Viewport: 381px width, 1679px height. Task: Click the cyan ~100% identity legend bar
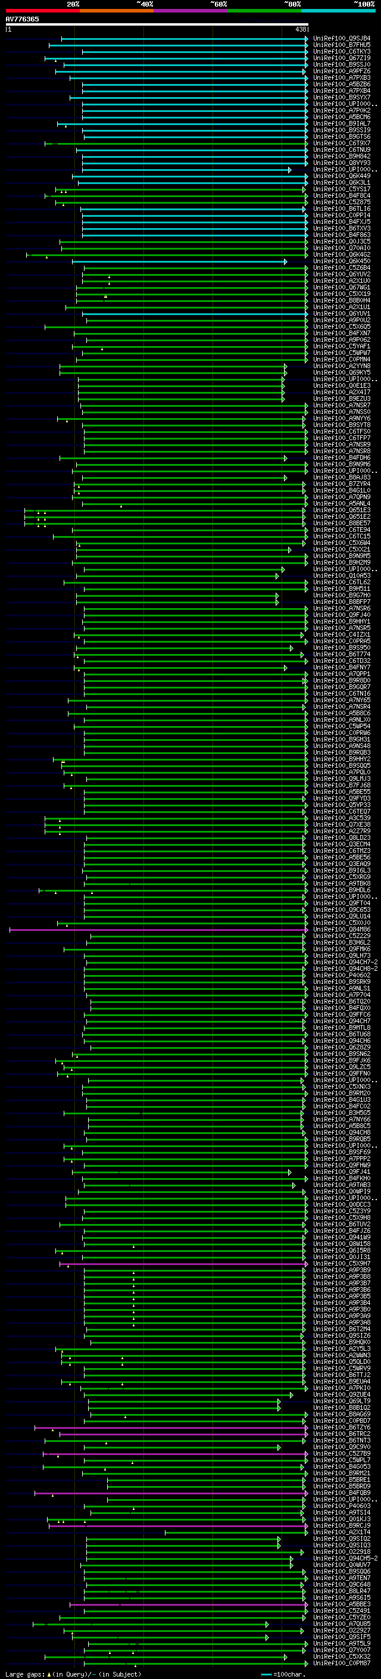pyautogui.click(x=338, y=11)
